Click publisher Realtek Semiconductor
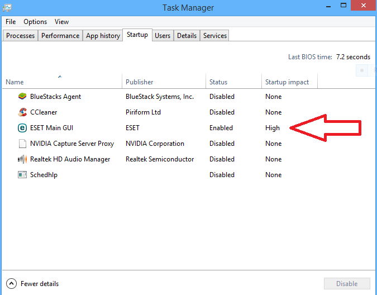This screenshot has width=377, height=295. 160,159
